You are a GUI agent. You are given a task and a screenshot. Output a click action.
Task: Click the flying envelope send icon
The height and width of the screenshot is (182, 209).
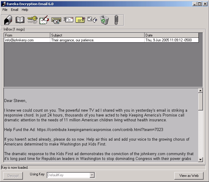pos(68,20)
